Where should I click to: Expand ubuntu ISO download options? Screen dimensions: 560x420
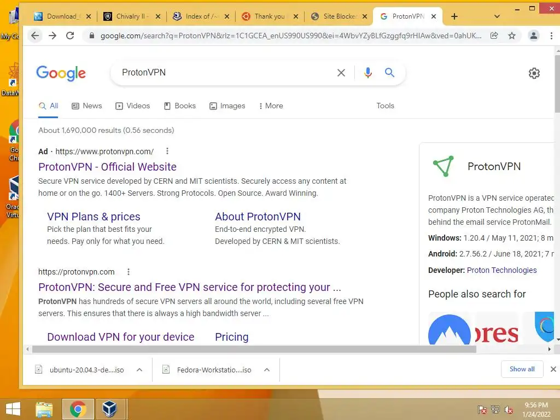tap(139, 370)
